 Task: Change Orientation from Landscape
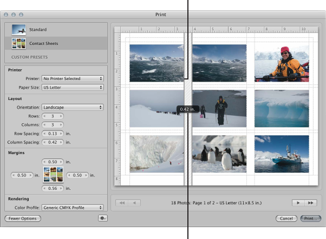(73, 108)
